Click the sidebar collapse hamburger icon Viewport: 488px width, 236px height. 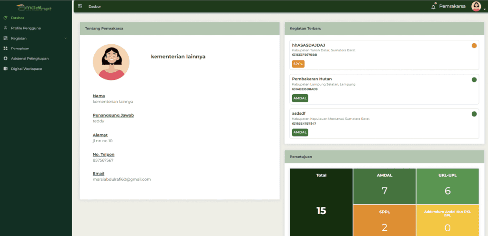pyautogui.click(x=80, y=6)
